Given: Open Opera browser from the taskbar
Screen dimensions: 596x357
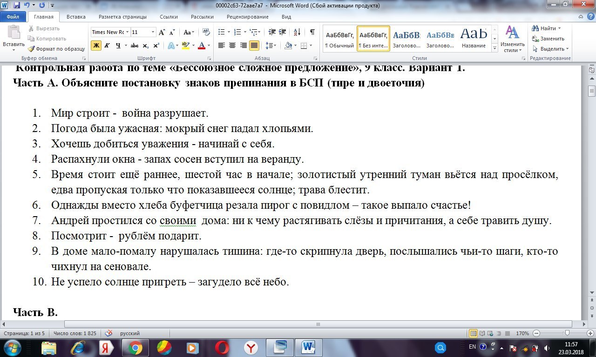Looking at the screenshot, I should click(222, 348).
